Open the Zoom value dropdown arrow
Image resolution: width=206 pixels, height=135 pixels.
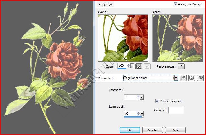(x=132, y=66)
